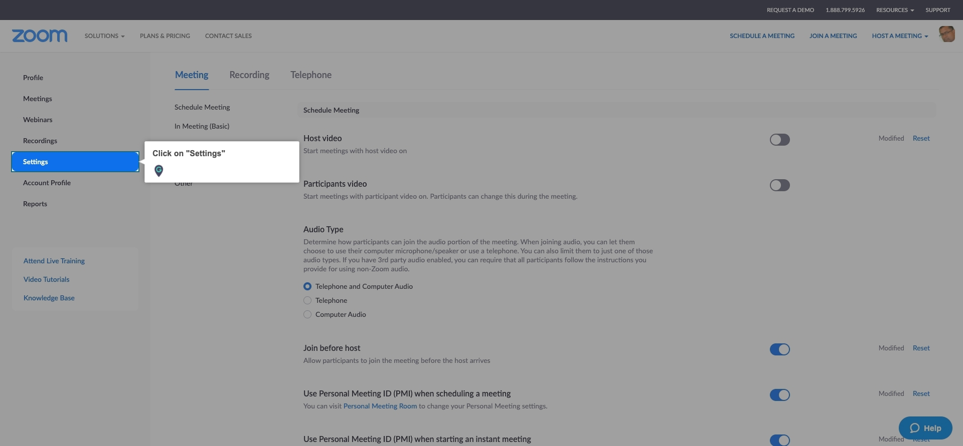Open Webinars in the sidebar

tap(38, 120)
